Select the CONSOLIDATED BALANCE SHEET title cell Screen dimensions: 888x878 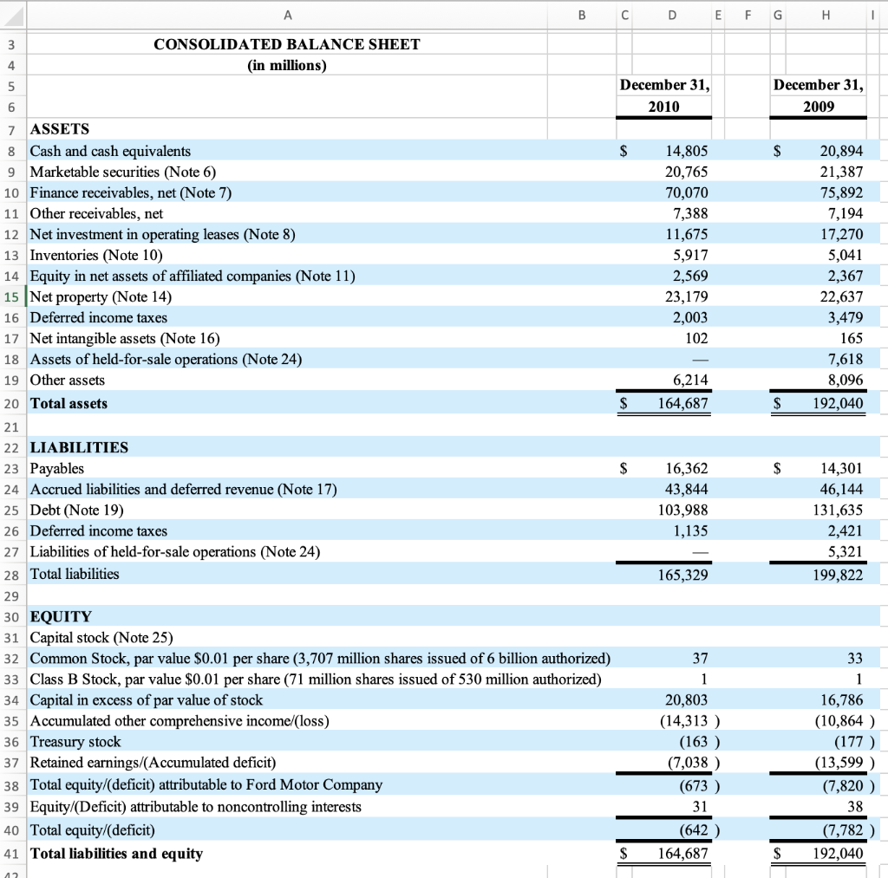pyautogui.click(x=287, y=44)
